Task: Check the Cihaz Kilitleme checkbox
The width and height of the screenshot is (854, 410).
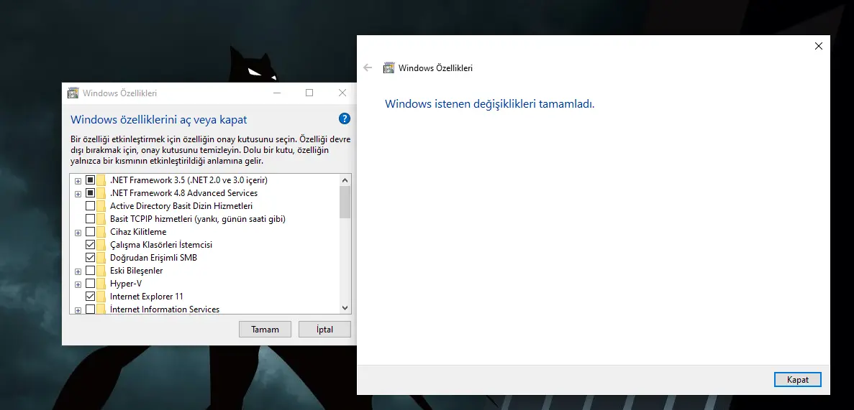Action: 91,232
